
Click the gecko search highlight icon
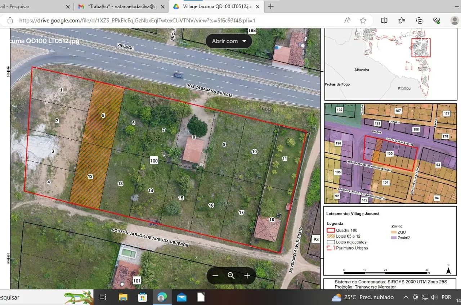pyautogui.click(x=79, y=297)
